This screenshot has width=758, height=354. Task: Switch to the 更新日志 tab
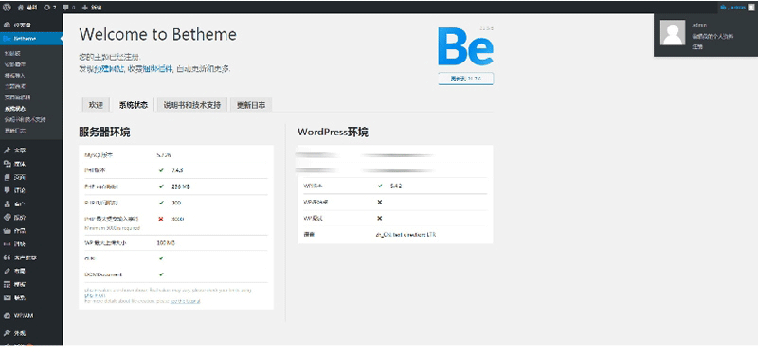251,105
